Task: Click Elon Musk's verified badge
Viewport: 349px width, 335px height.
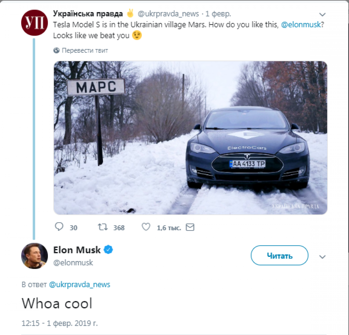Action: coord(108,250)
